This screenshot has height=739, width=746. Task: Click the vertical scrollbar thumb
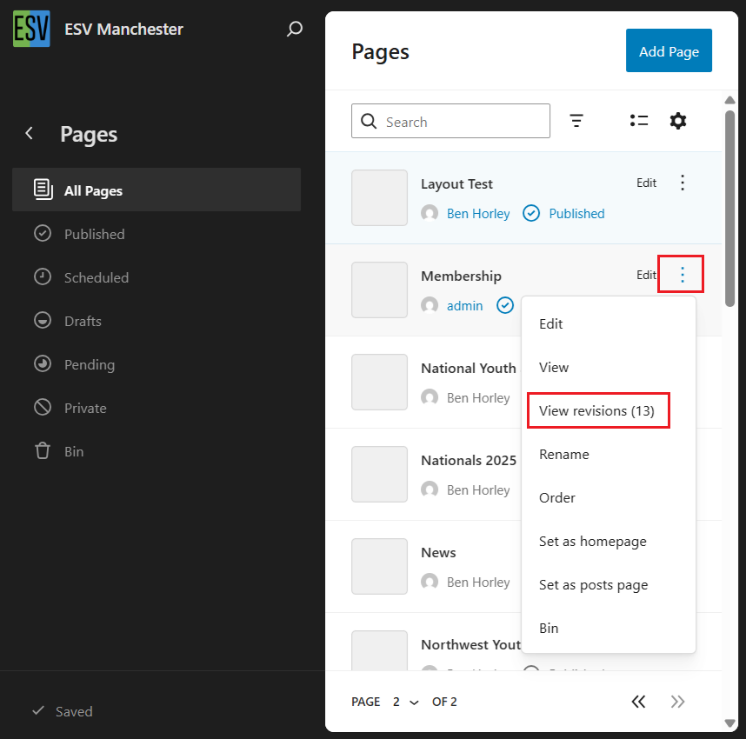(730, 209)
